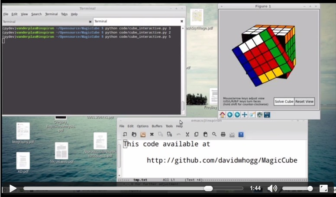Click the emacs buffer vertical scrollbar
Screen dimensions: 336x197
119,158
